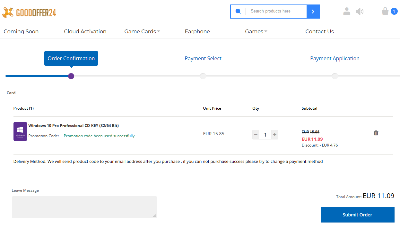This screenshot has width=400, height=227.
Task: Focus the search products field
Action: click(x=276, y=11)
